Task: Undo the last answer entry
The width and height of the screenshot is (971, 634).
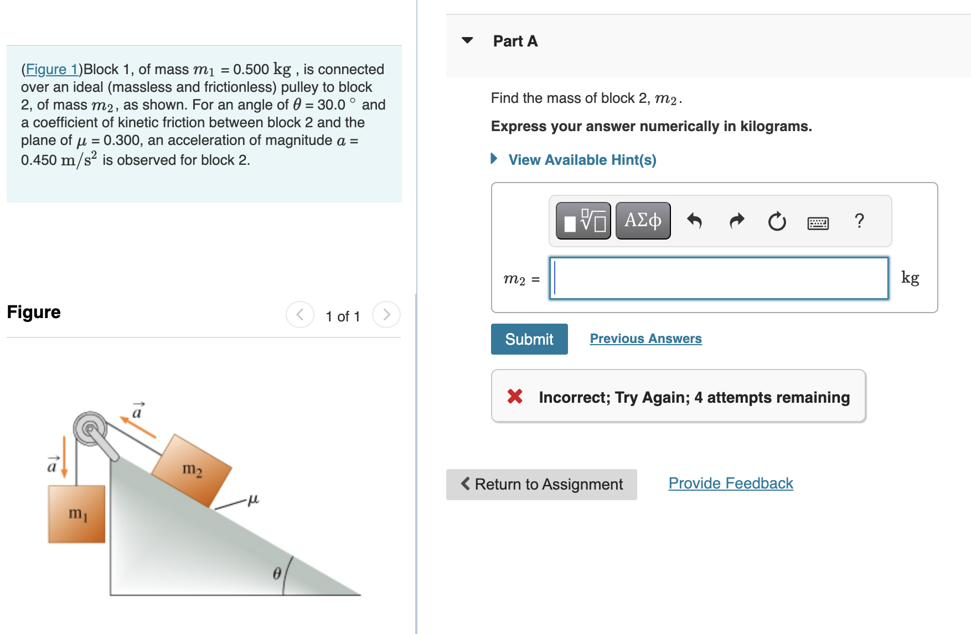Action: tap(695, 220)
